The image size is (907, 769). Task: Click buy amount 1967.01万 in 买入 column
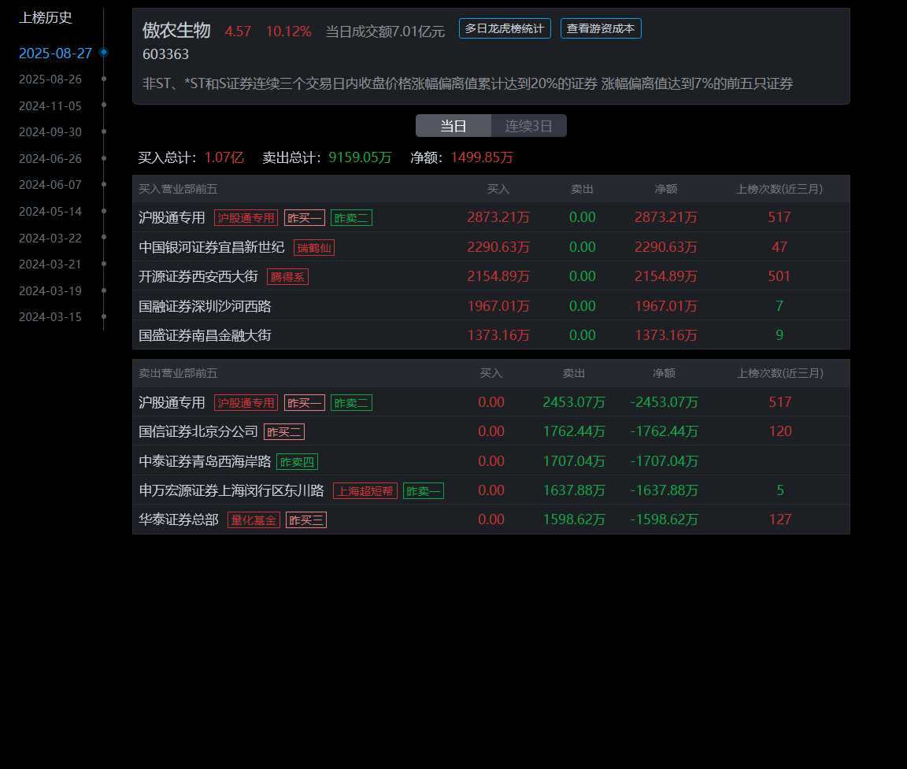tap(498, 306)
